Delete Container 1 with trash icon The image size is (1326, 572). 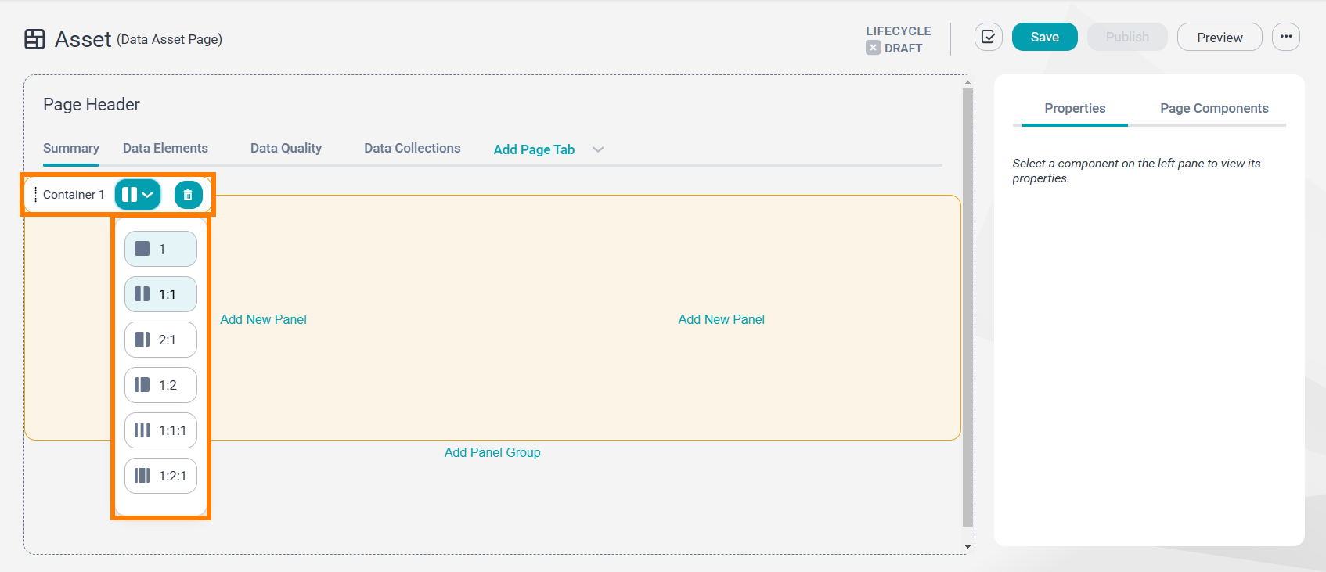click(x=188, y=195)
